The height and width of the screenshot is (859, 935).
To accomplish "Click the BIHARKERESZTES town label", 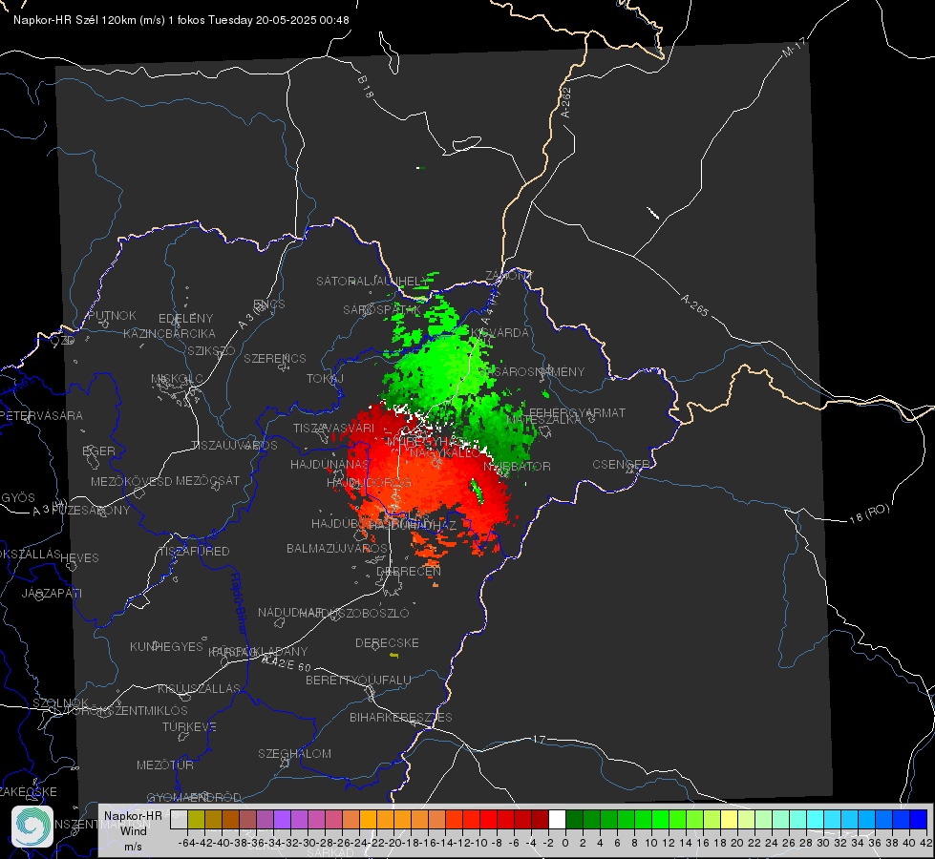I will 401,717.
